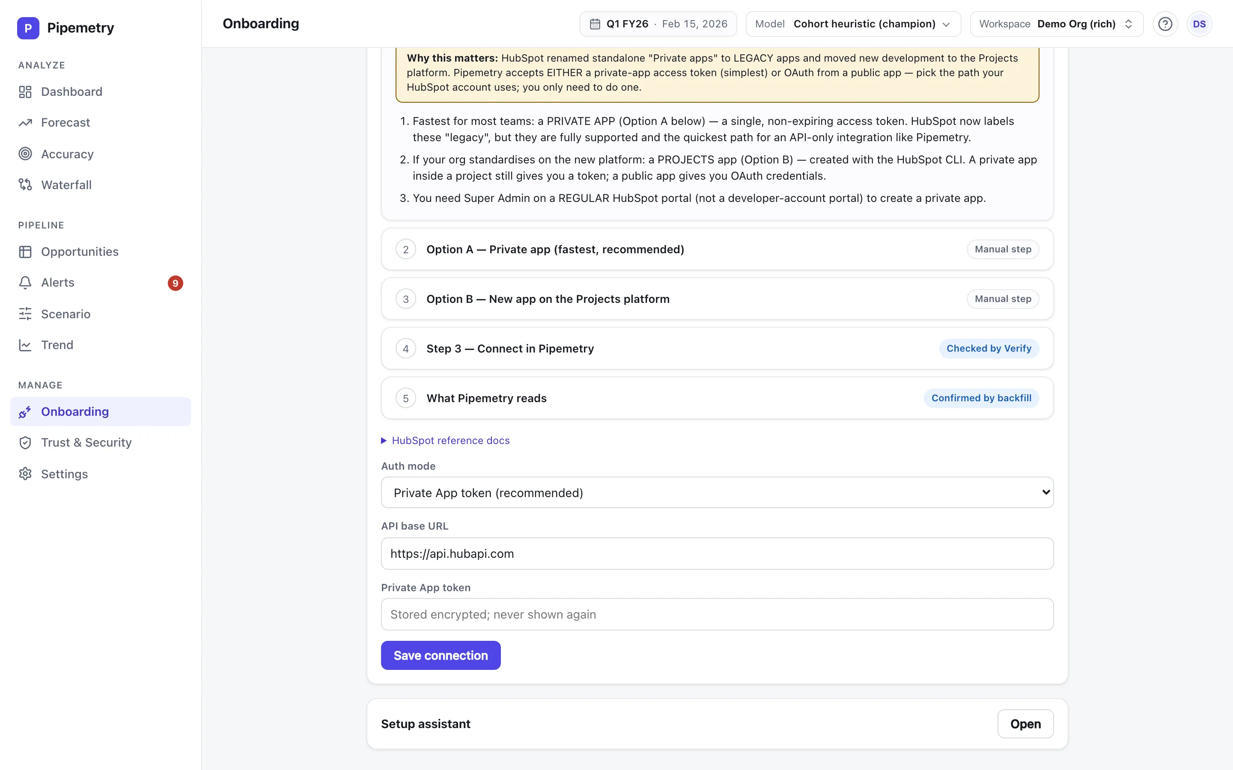Open the DS user avatar menu
The image size is (1233, 770).
pos(1199,24)
